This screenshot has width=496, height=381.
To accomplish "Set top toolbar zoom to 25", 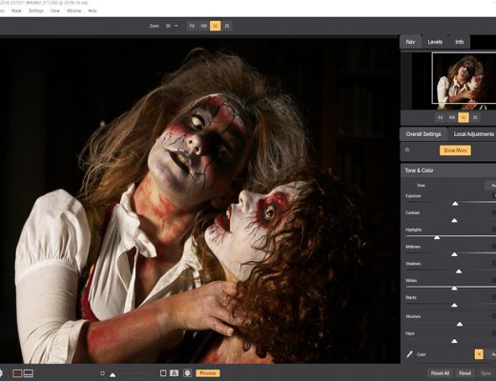I will click(x=227, y=26).
